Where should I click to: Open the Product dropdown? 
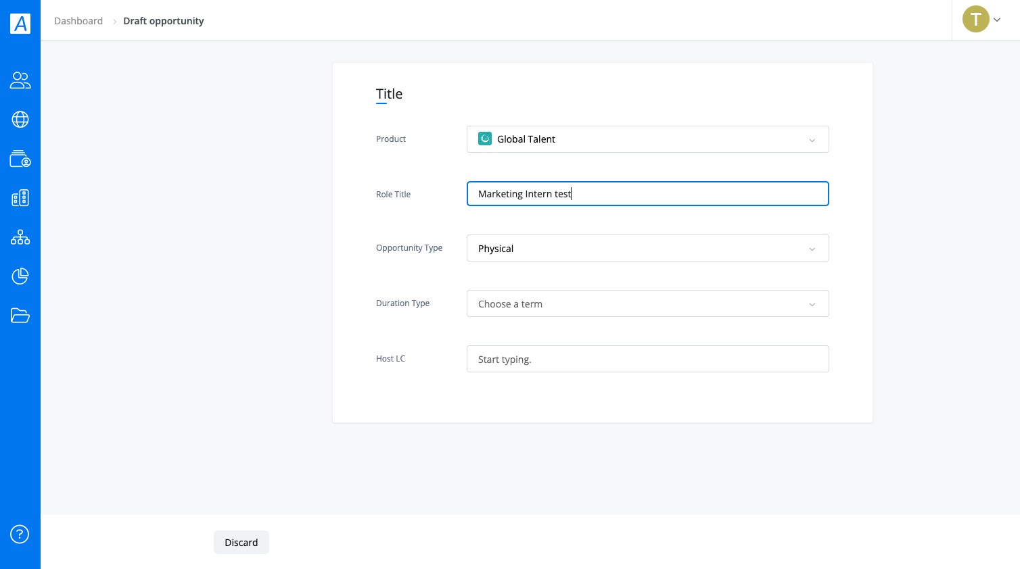pos(647,139)
